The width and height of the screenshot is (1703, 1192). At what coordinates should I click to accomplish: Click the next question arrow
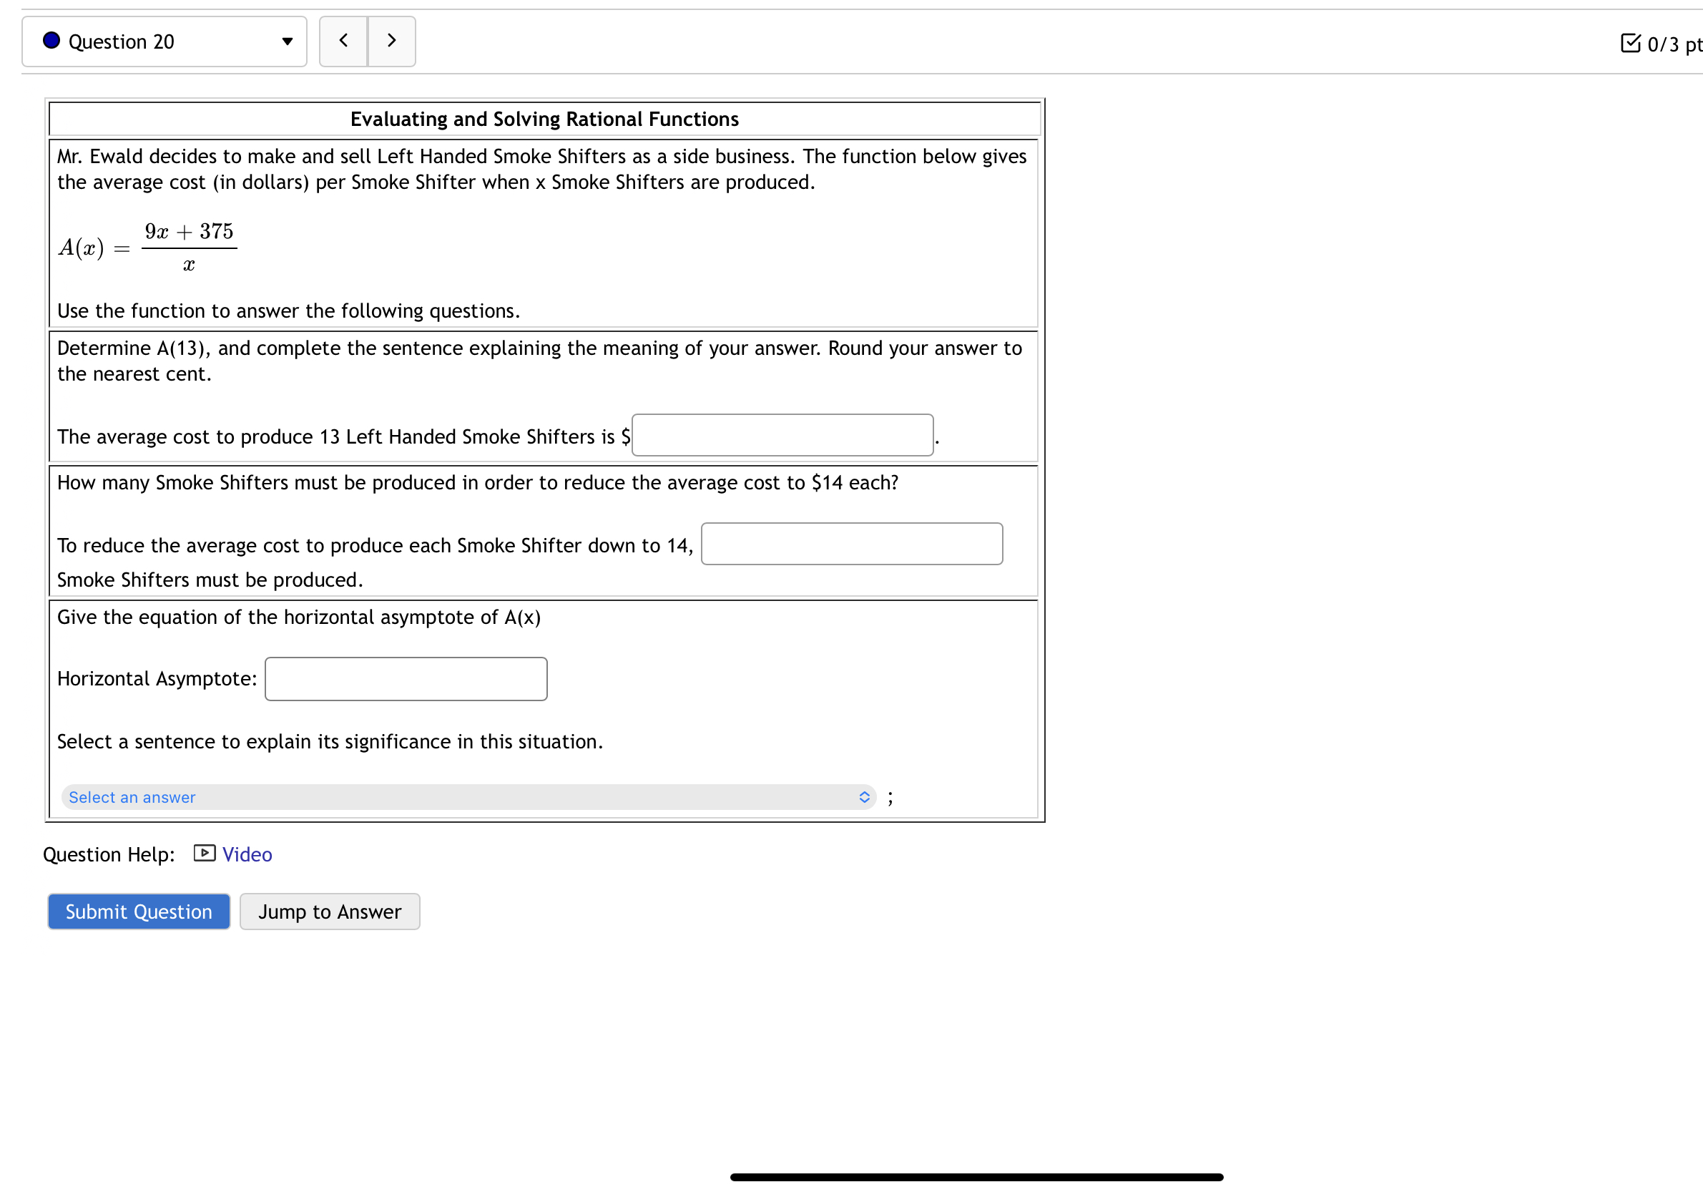point(392,41)
